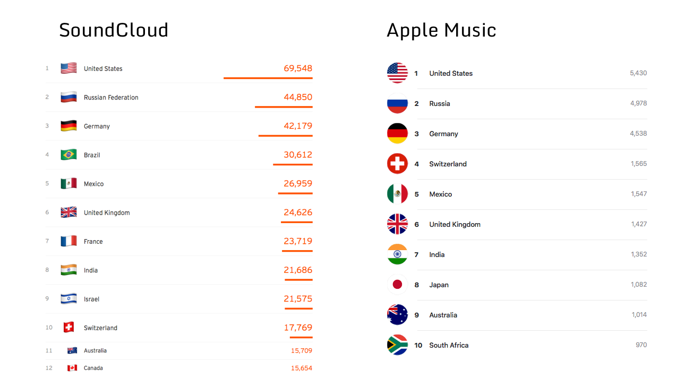Click the round Australia flag in Apple Music
694x389 pixels.
point(397,315)
